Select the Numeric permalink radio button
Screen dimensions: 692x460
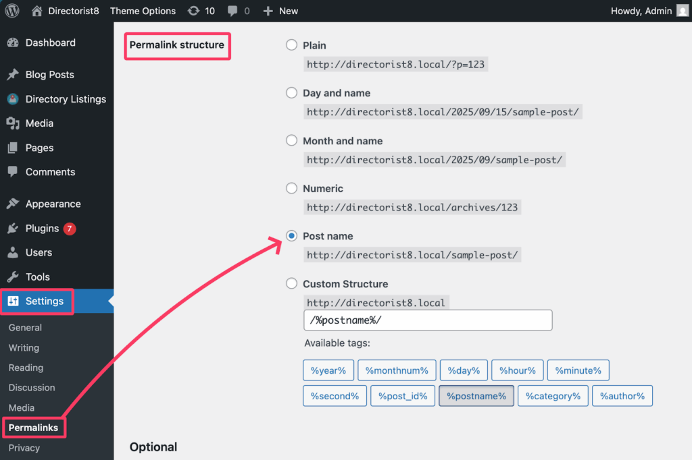point(291,188)
